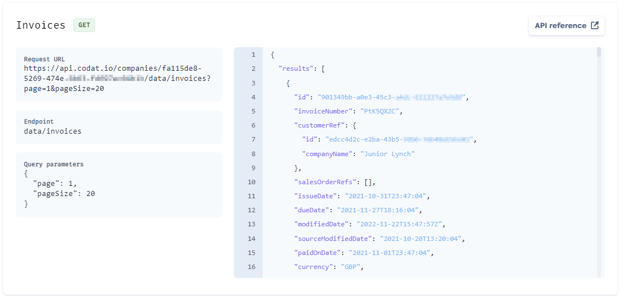Click line number 1 in the gutter
The width and height of the screenshot is (619, 296).
[253, 54]
